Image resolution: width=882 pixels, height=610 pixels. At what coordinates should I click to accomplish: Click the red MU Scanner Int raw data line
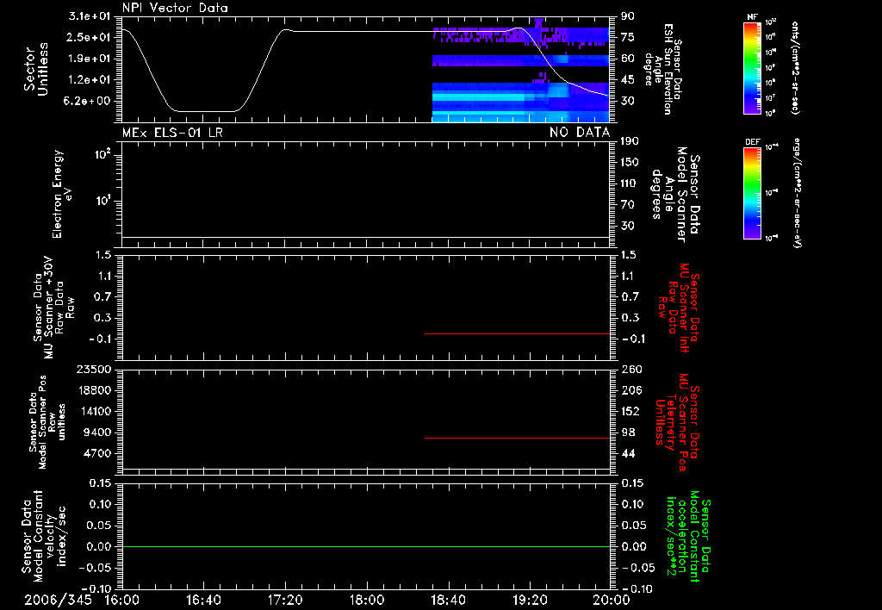[x=517, y=333]
